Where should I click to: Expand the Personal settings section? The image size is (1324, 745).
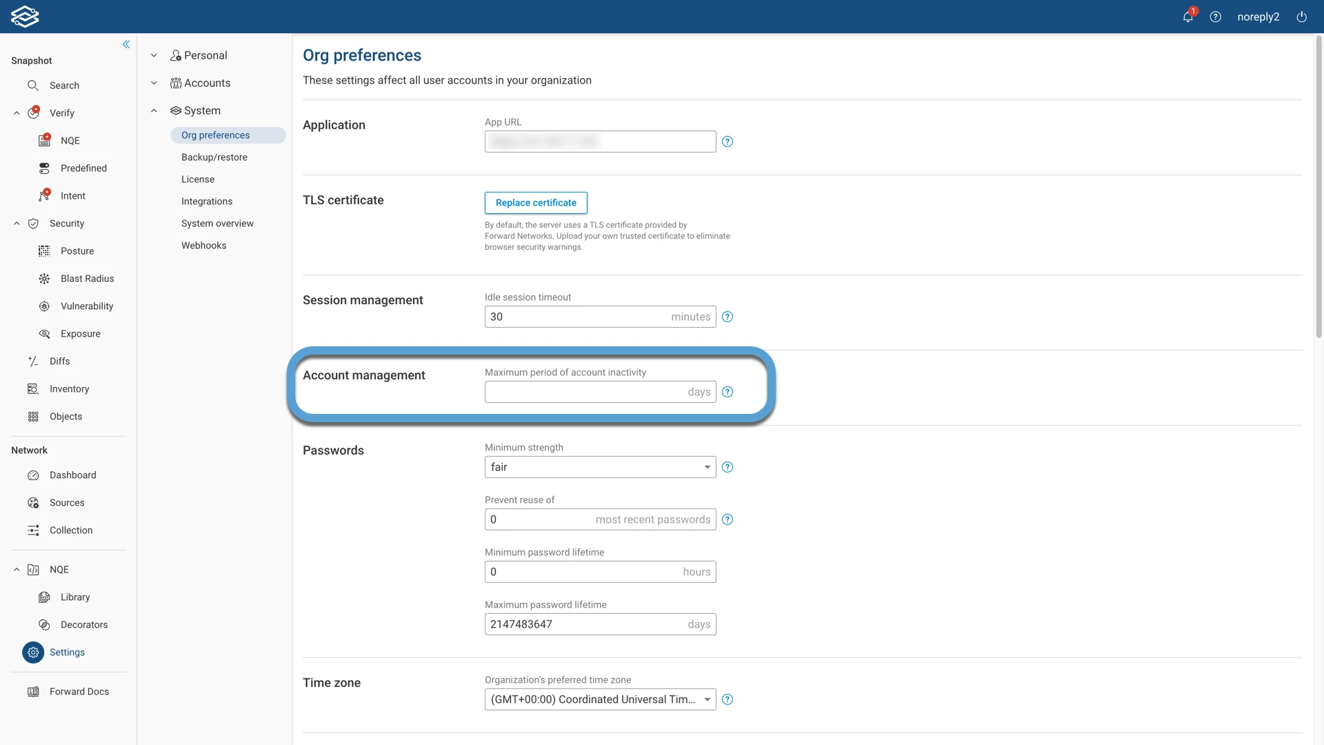[x=154, y=55]
